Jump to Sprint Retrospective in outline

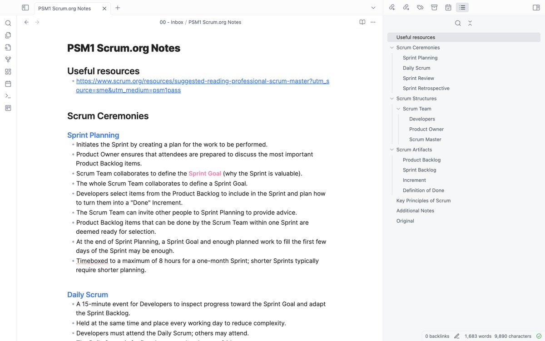coord(426,88)
